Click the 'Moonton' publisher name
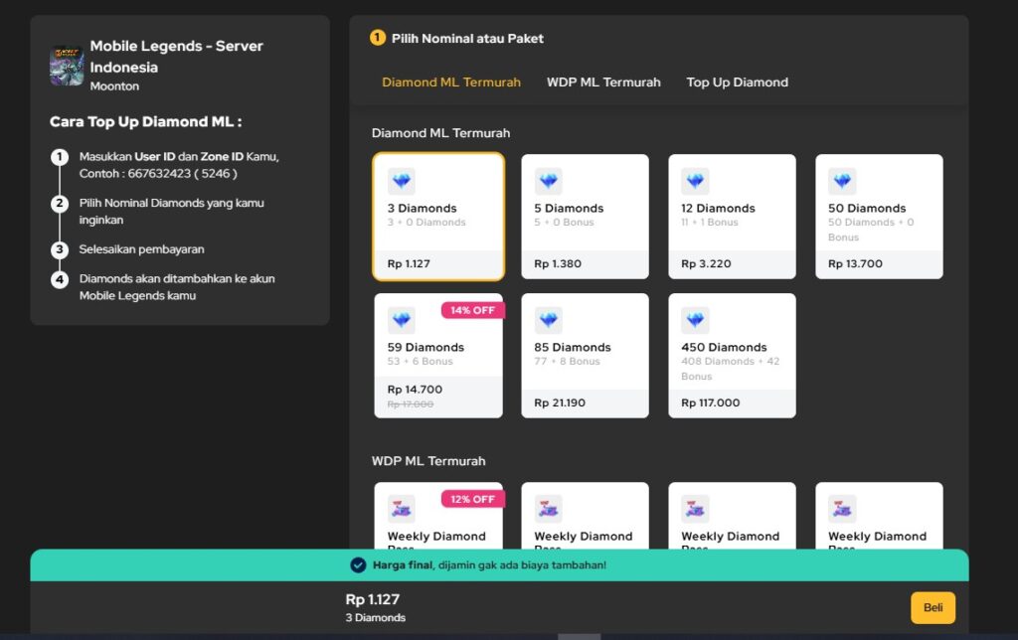The height and width of the screenshot is (640, 1018). pos(114,85)
